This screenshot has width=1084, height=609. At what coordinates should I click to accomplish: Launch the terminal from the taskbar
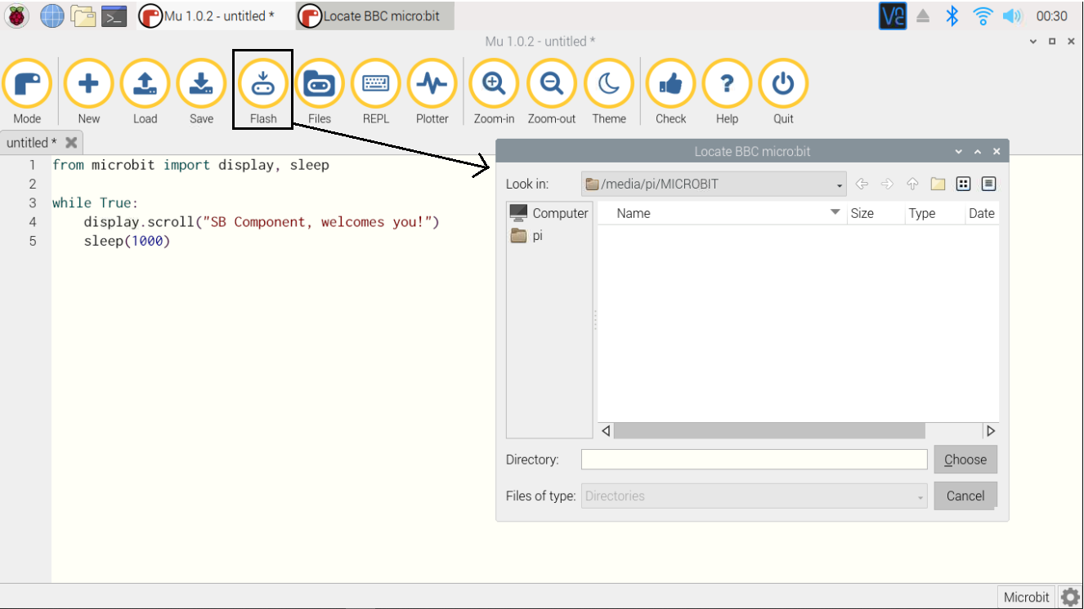114,16
